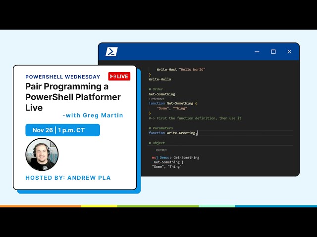Click the 'function Write-Greeting' line
317x237 pixels.
click(x=172, y=133)
